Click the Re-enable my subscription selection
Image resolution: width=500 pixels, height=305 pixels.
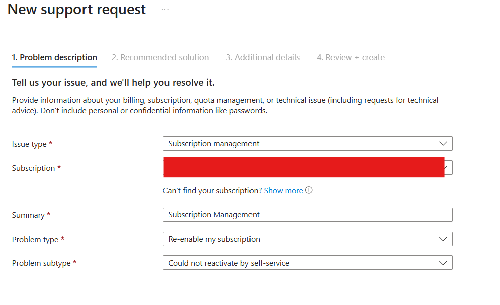tap(213, 239)
